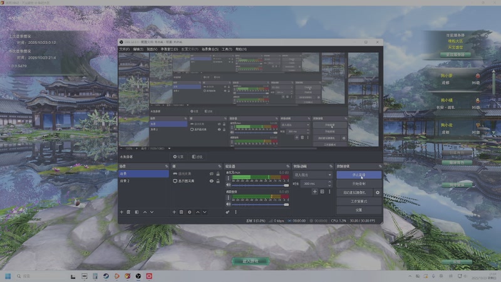This screenshot has width=501, height=282.
Task: Add a scene transition with plus icon
Action: click(315, 192)
